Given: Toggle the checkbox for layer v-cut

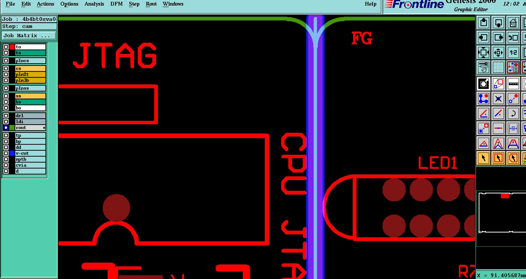Looking at the screenshot, I should click(6, 153).
